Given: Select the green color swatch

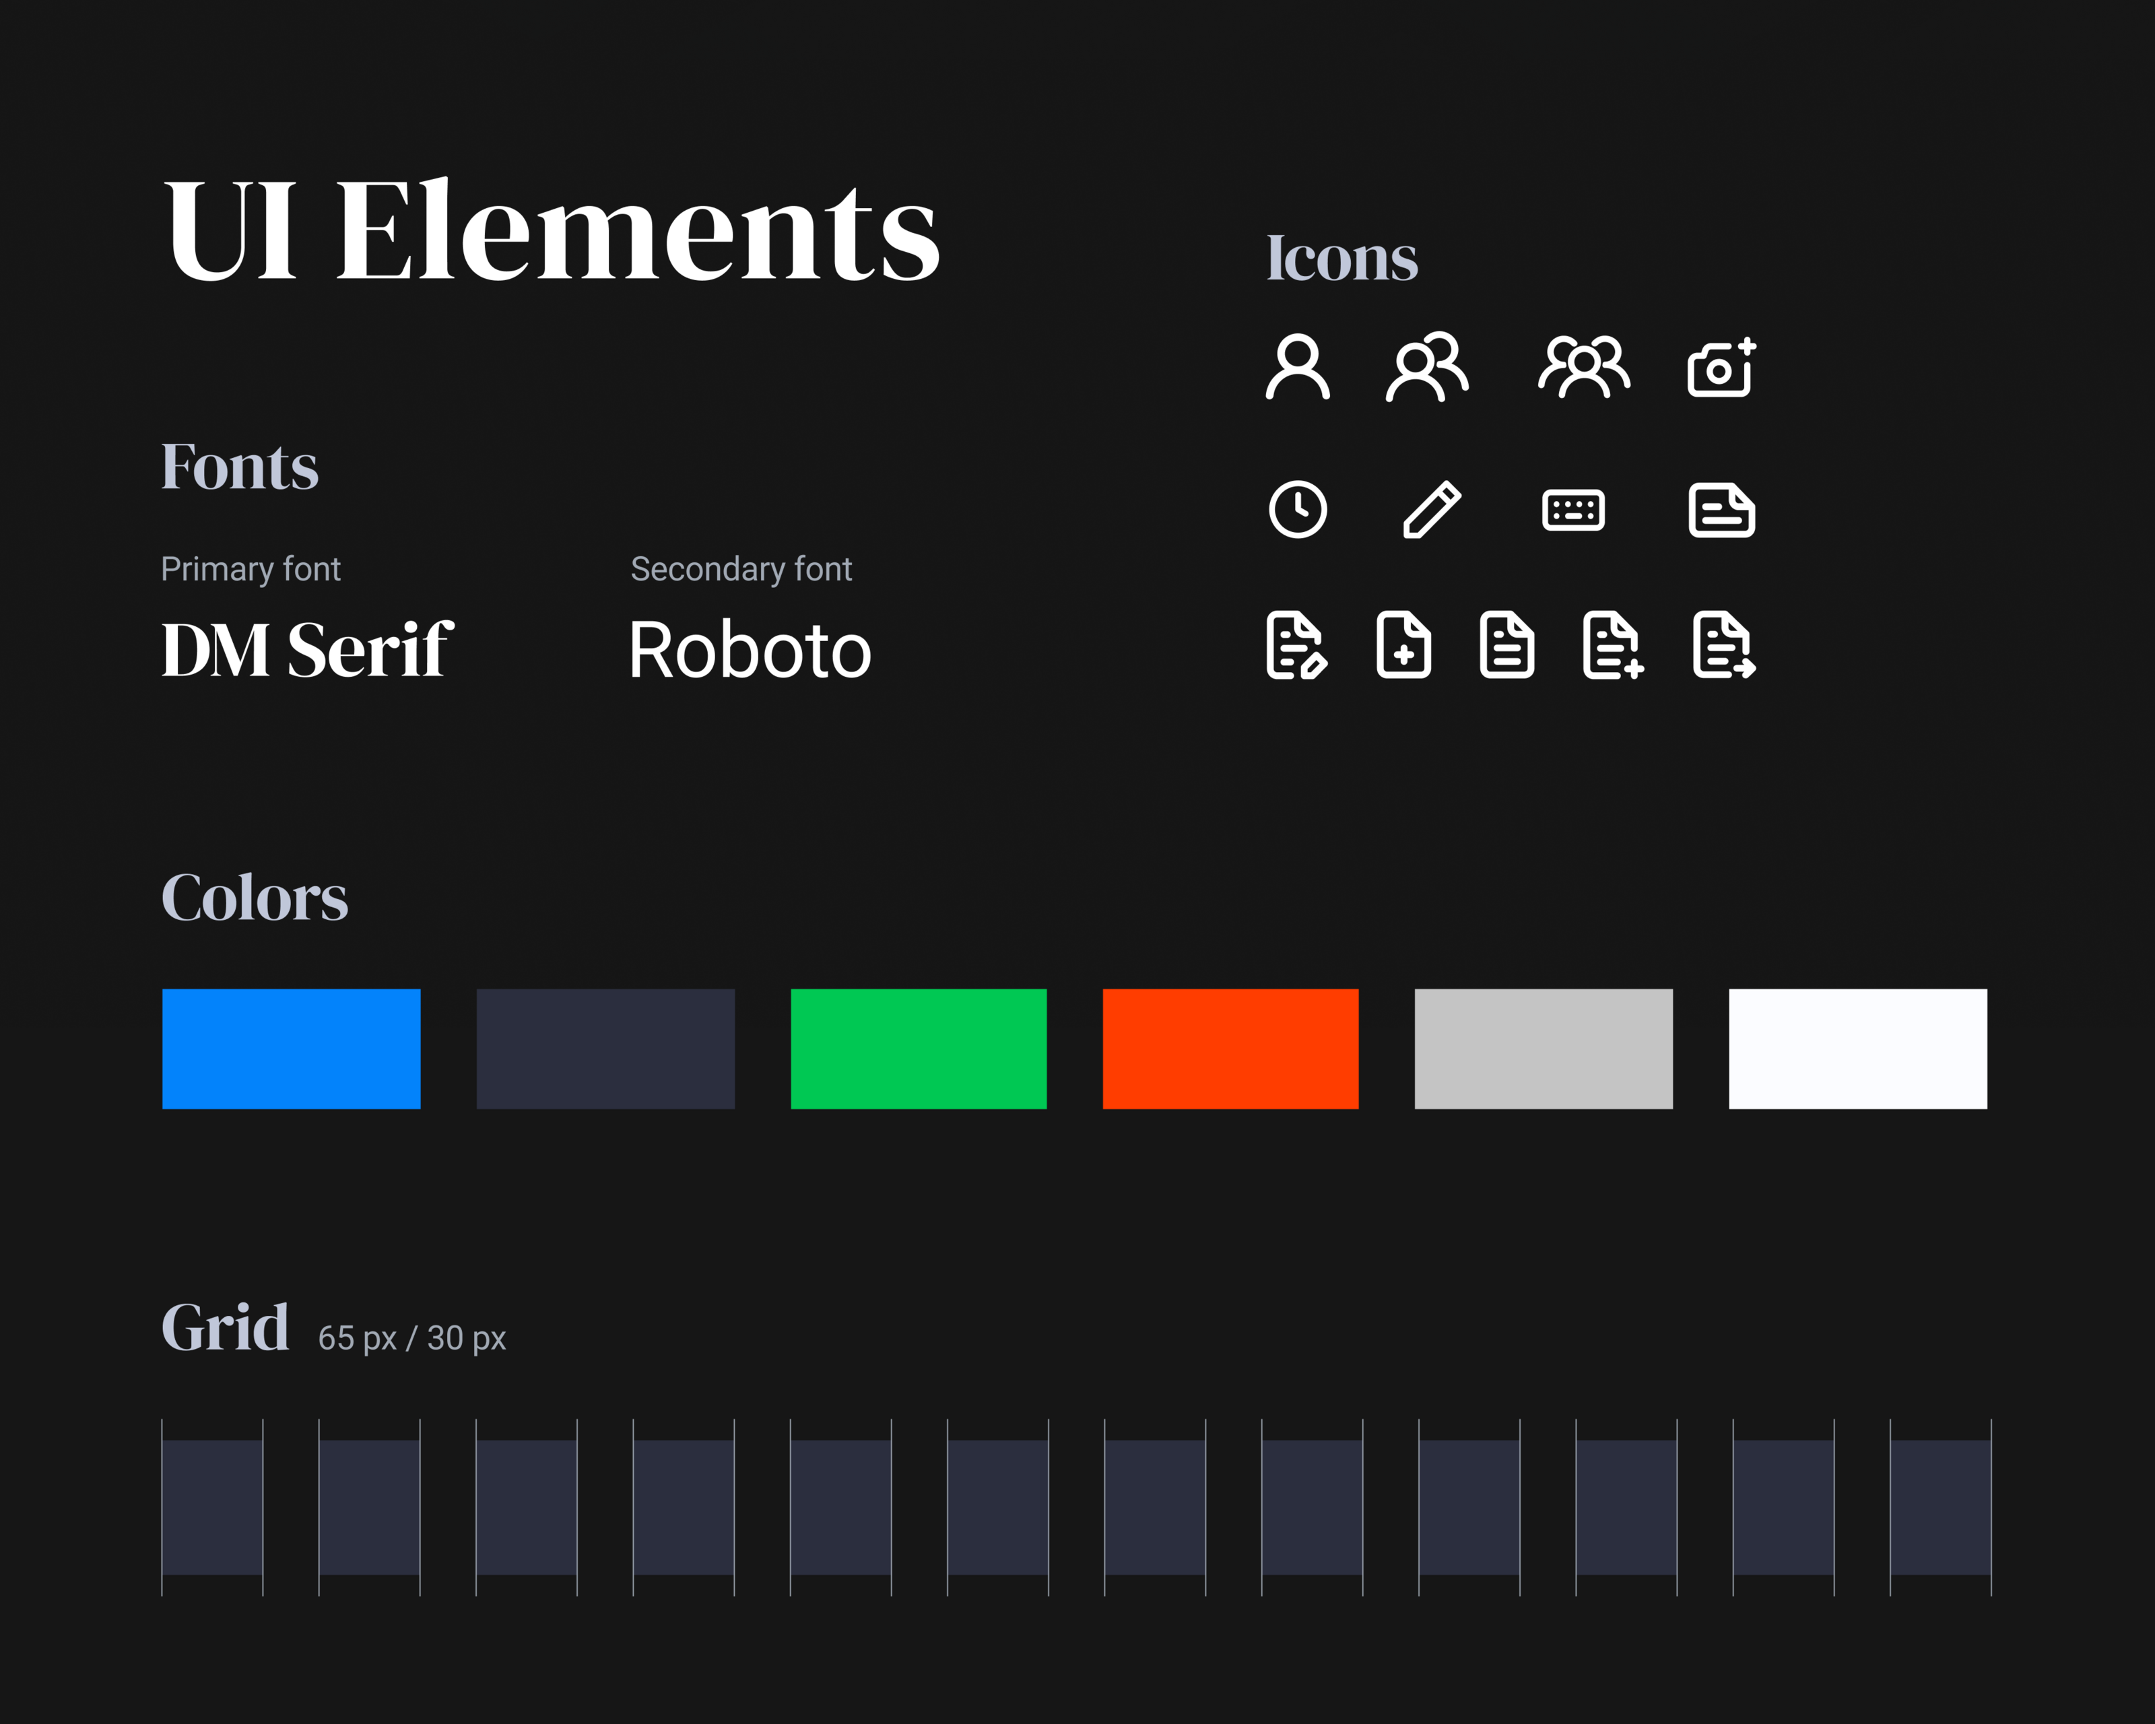Looking at the screenshot, I should [x=919, y=1049].
